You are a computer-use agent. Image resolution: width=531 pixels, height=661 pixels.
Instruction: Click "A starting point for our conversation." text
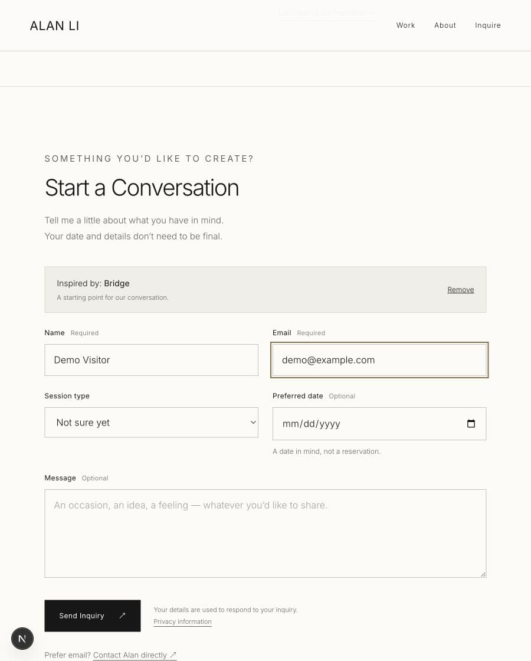113,297
